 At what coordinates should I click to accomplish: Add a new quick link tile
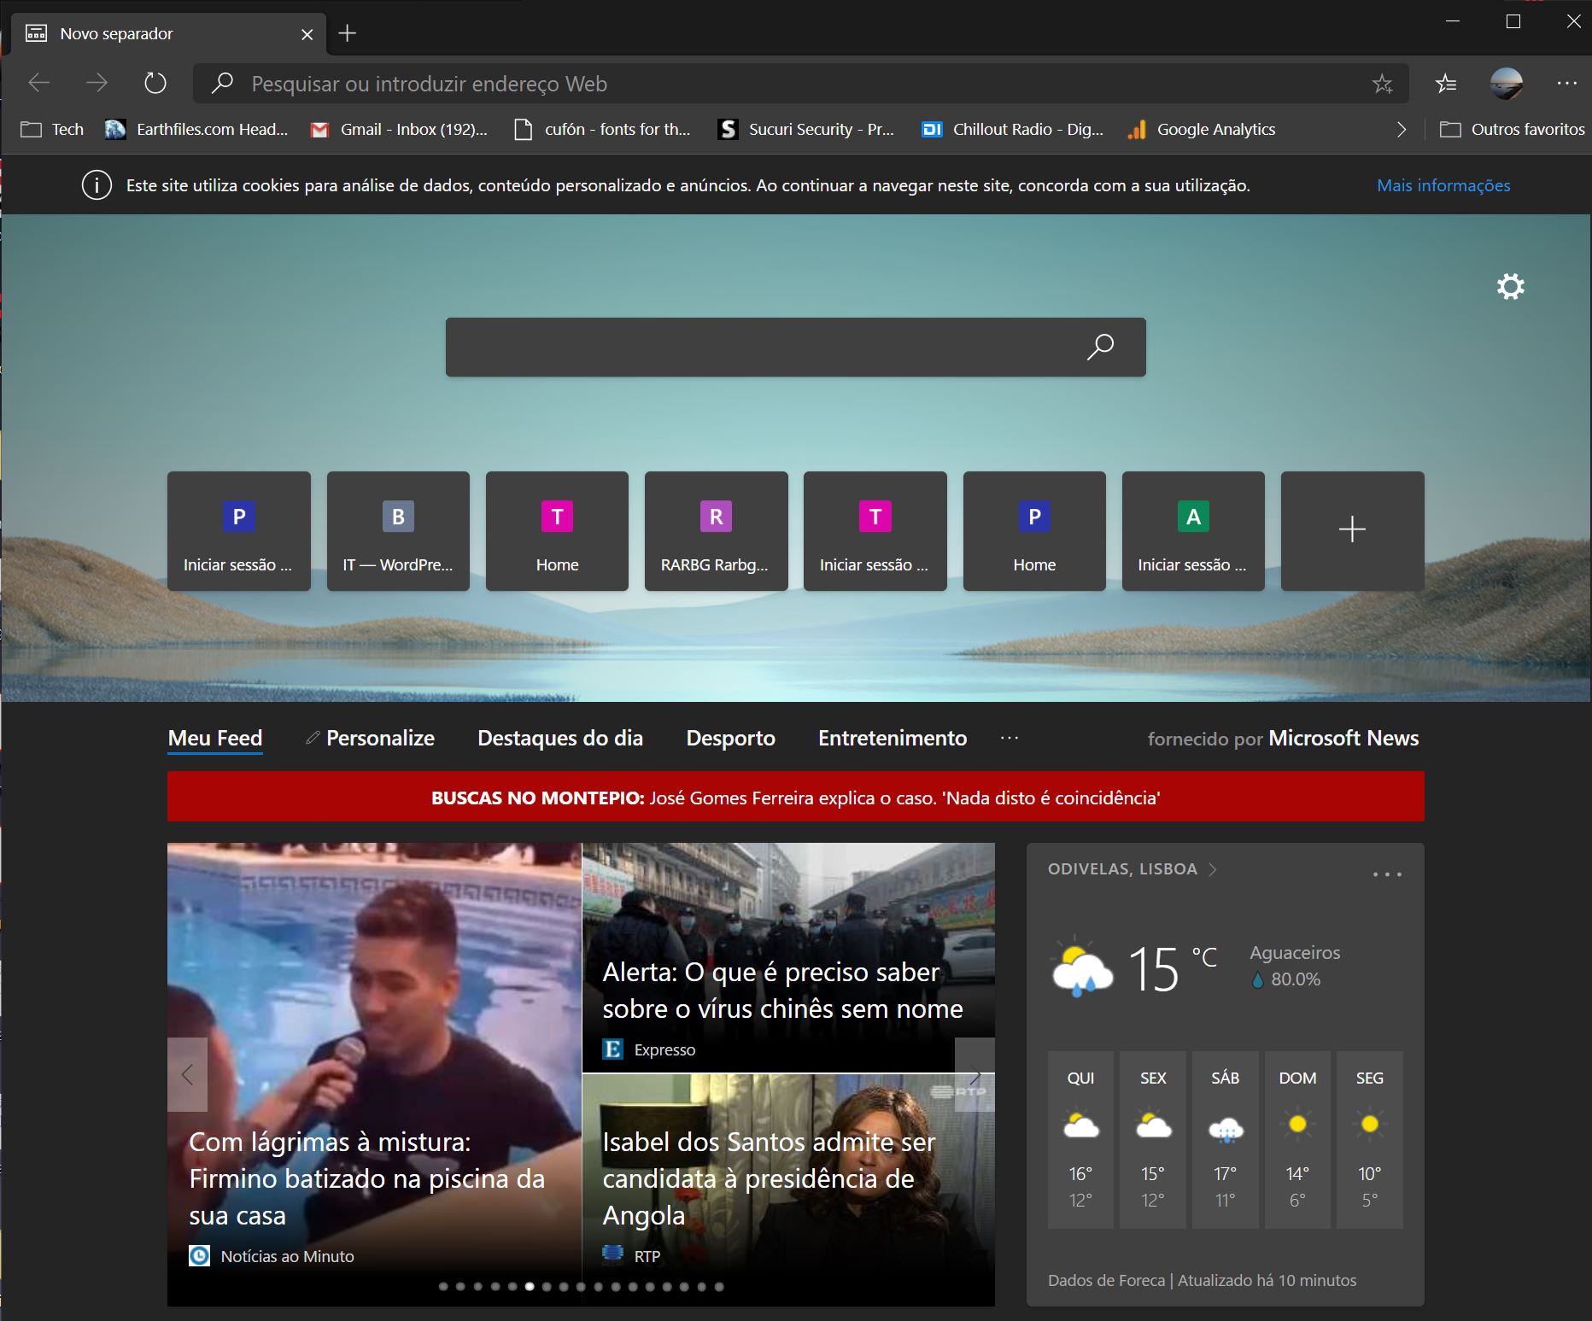[x=1352, y=531]
